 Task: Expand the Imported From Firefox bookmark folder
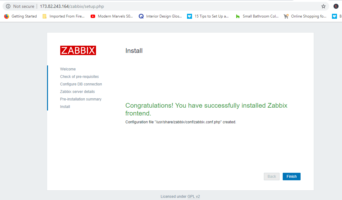coord(63,16)
